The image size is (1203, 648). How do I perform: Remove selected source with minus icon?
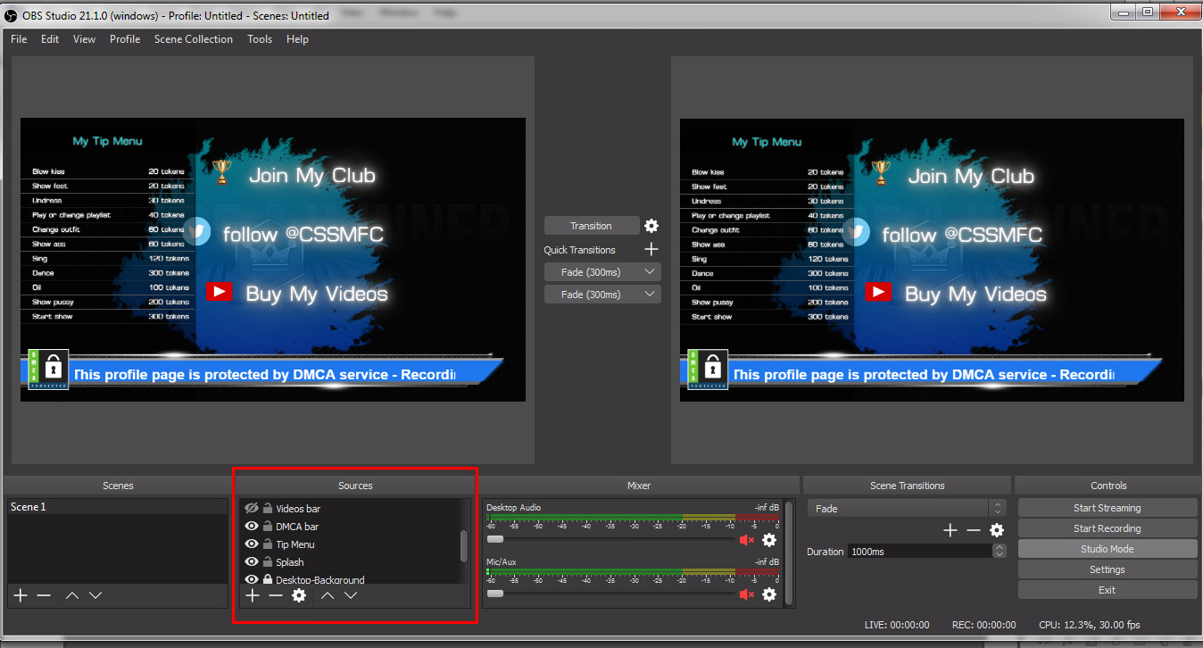click(276, 595)
